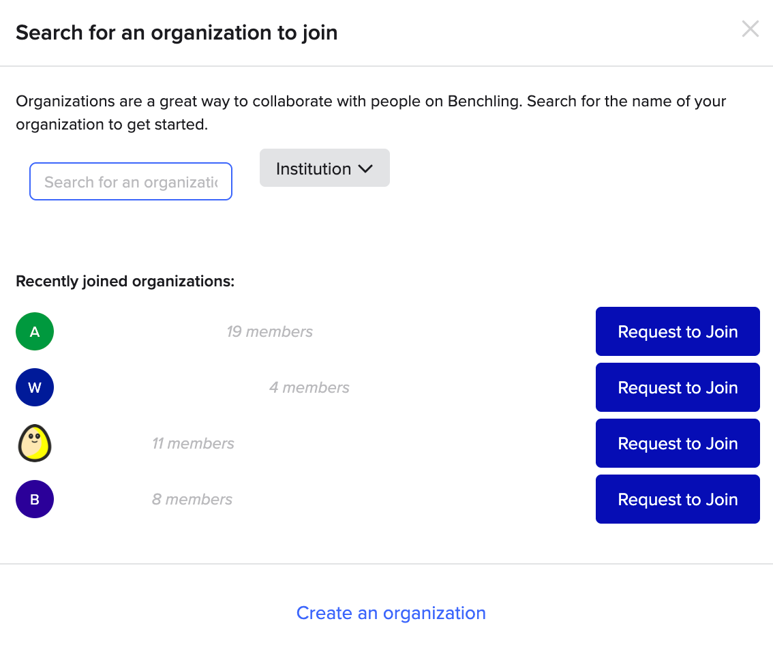Click the "8 members" label
Image resolution: width=773 pixels, height=660 pixels.
click(x=192, y=500)
